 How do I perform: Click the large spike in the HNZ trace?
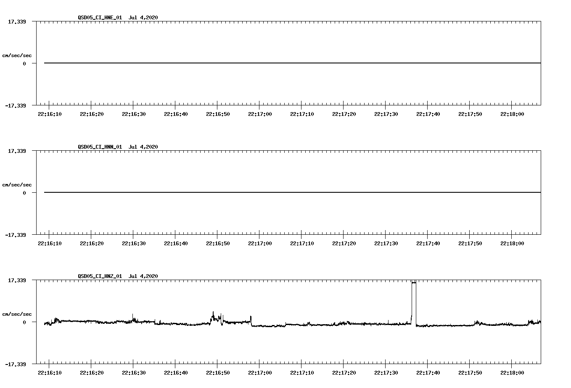point(414,302)
